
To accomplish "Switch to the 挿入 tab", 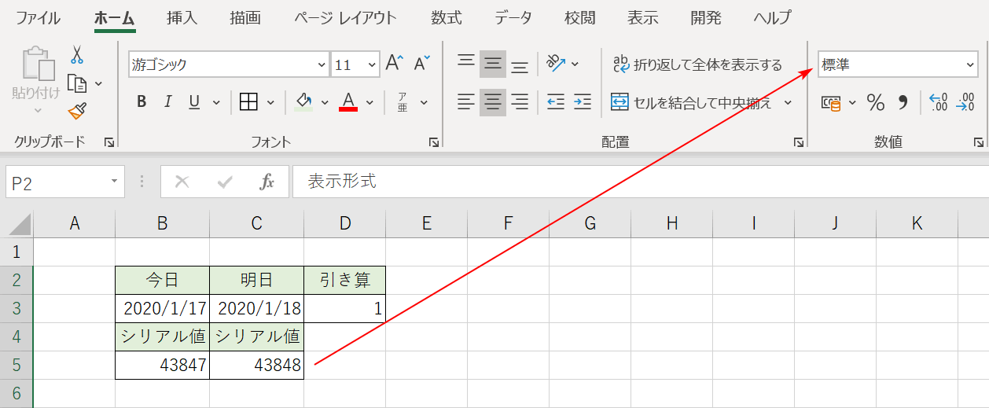I will (182, 17).
